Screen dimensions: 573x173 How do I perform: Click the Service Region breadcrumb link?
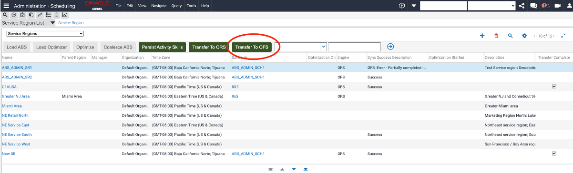pyautogui.click(x=71, y=23)
